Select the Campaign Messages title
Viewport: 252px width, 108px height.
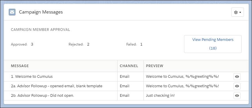[x=41, y=12]
